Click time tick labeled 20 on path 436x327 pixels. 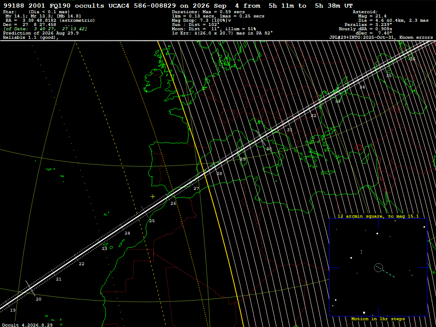click(x=38, y=299)
